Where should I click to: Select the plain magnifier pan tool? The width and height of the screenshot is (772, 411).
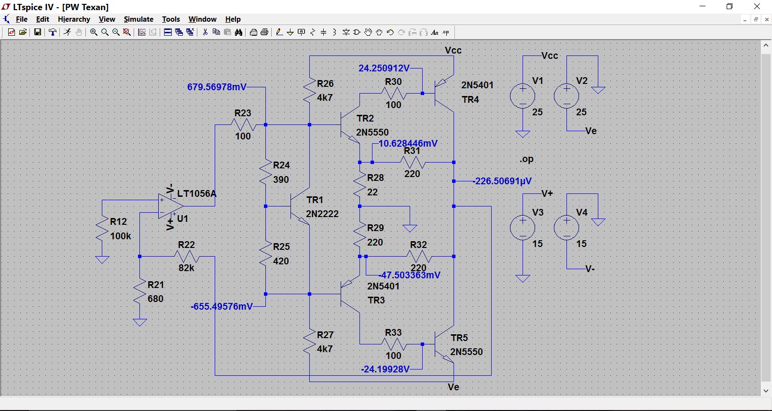pos(105,32)
